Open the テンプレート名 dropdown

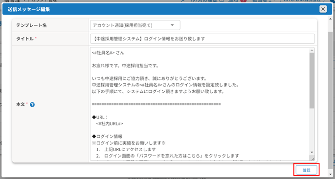pos(135,25)
